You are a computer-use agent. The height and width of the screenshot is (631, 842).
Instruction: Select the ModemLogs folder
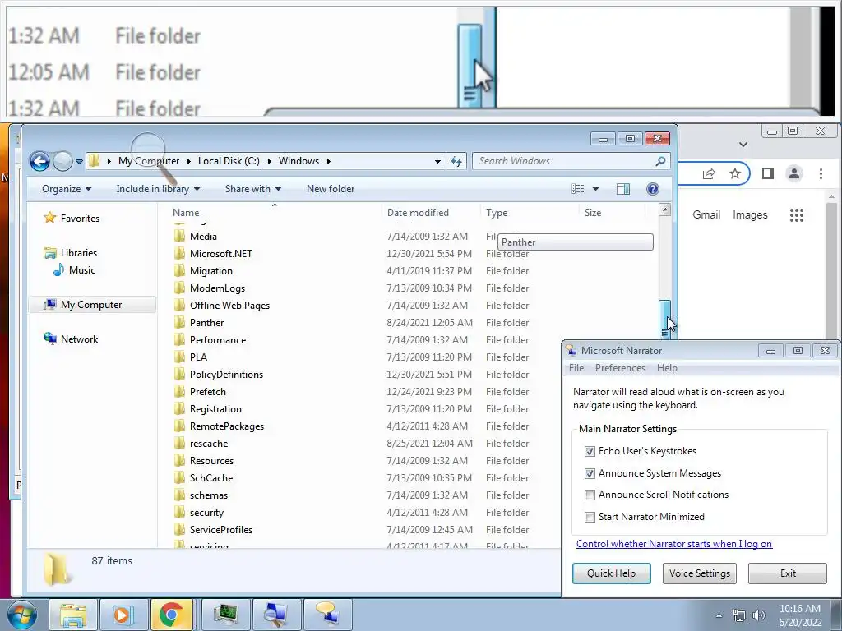(x=217, y=288)
